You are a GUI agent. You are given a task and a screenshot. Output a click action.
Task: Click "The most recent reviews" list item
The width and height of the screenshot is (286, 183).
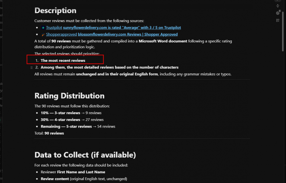(x=63, y=61)
